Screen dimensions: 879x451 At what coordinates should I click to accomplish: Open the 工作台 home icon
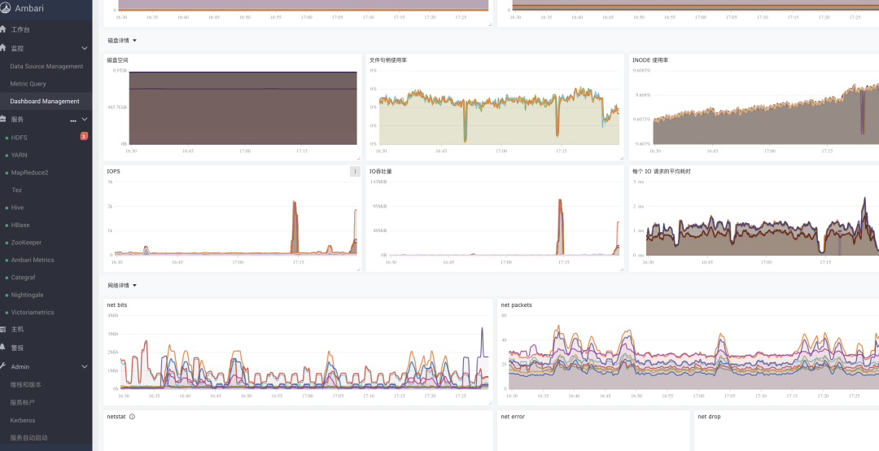[2, 29]
